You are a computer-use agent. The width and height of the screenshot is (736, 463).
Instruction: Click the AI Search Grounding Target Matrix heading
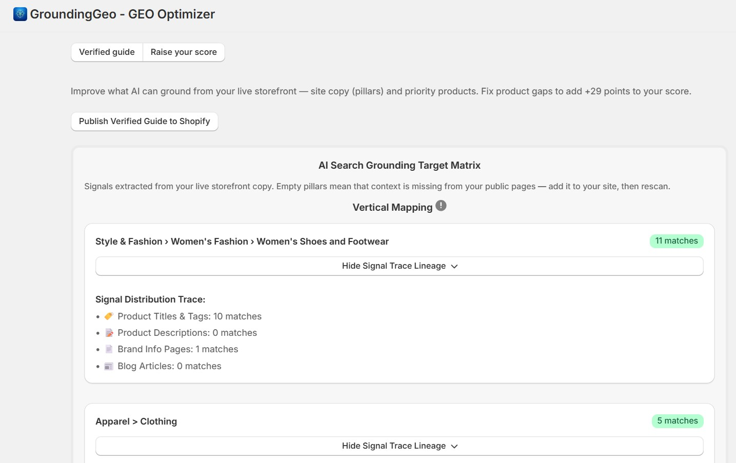pos(400,166)
